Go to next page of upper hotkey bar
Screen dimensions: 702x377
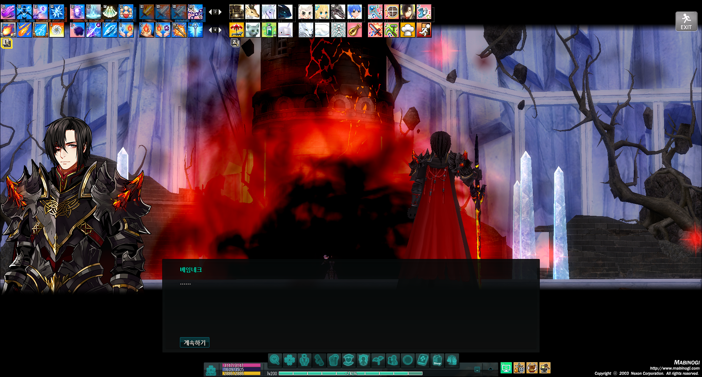click(220, 12)
